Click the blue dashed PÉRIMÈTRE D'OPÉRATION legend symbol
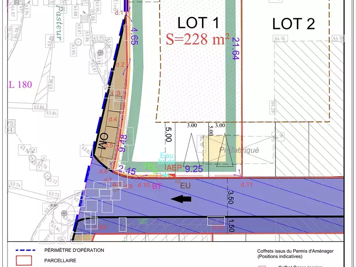This screenshot has height=267, width=356. (24, 250)
